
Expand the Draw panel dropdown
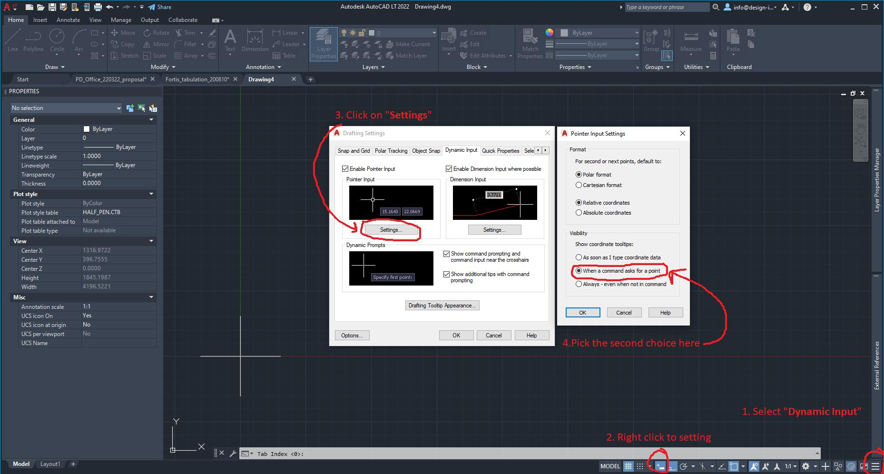(55, 67)
